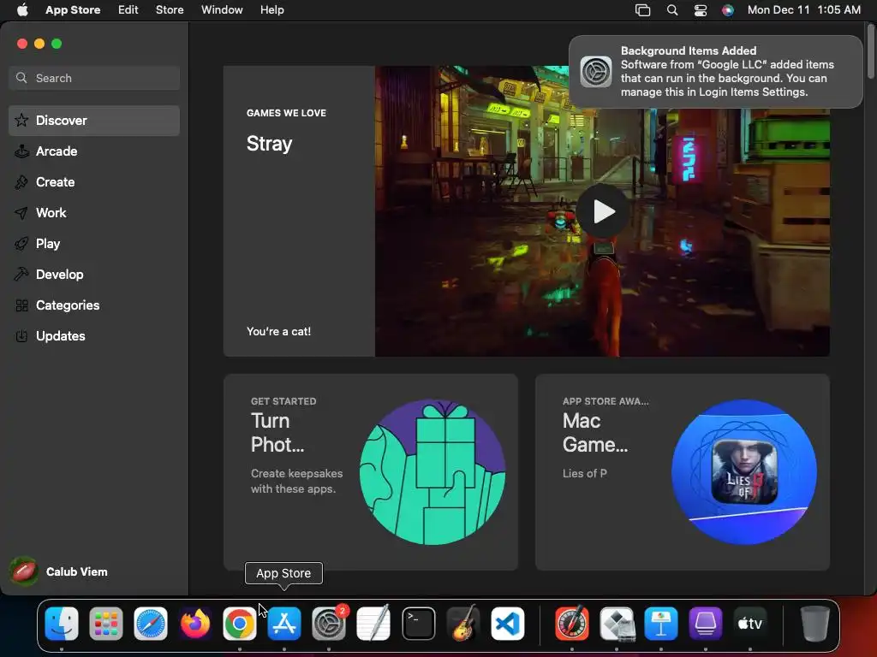The width and height of the screenshot is (877, 657).
Task: Open the Arcade section in sidebar
Action: click(x=94, y=151)
